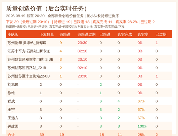Click 已过期 value 1 in 黄埭站 row

(x=157, y=43)
